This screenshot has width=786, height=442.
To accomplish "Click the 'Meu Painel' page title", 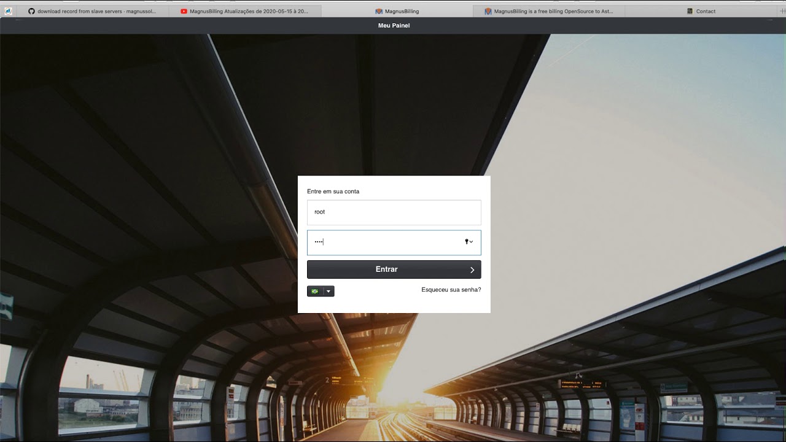I will pos(394,25).
